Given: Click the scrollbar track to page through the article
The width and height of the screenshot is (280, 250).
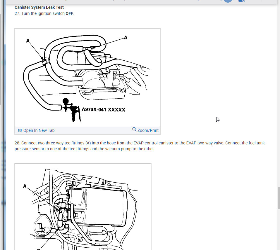Looking at the screenshot, I should click(278, 88).
